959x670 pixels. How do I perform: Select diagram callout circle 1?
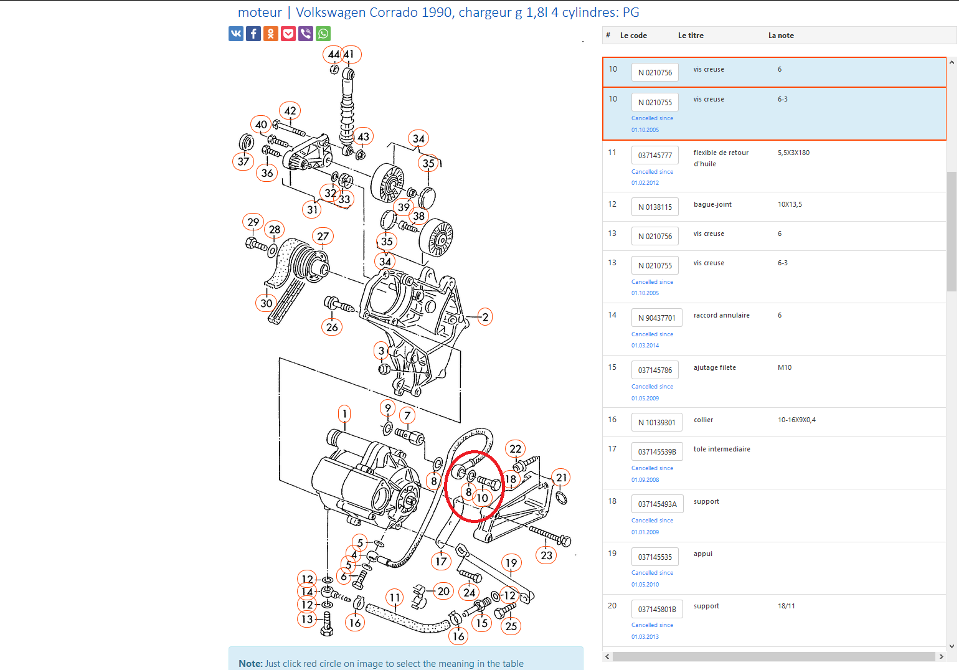(x=344, y=413)
